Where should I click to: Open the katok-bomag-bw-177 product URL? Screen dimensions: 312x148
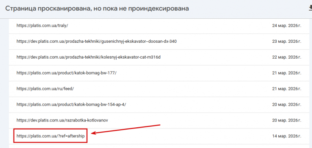(67, 73)
